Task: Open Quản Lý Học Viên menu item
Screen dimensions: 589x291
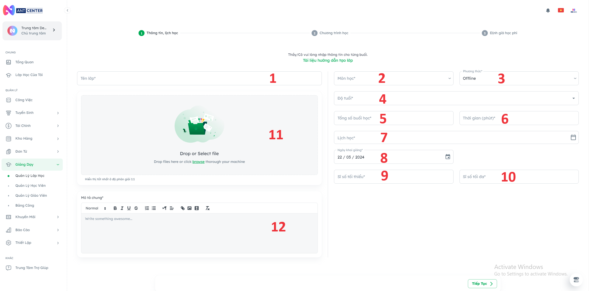Action: click(30, 186)
